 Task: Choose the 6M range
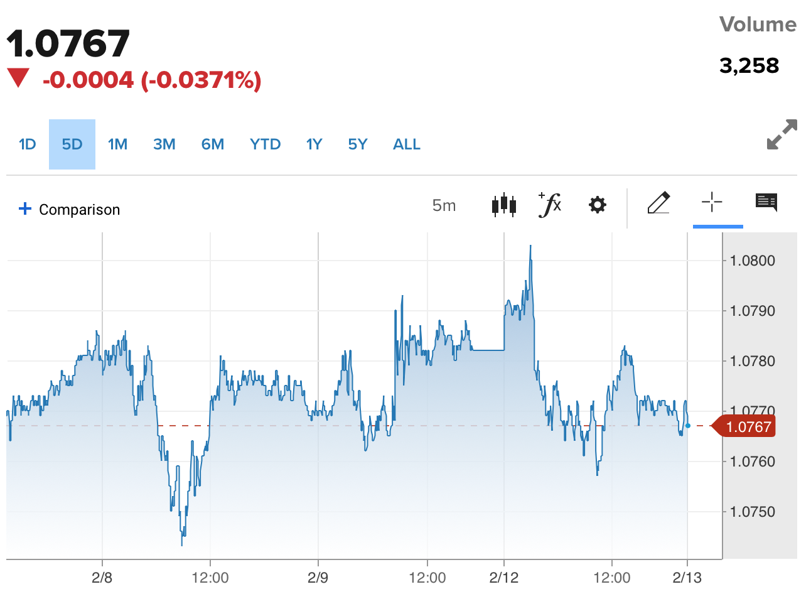point(212,144)
